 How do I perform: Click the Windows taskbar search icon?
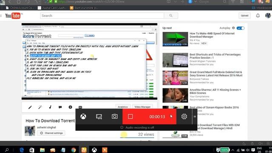[x=7, y=150]
